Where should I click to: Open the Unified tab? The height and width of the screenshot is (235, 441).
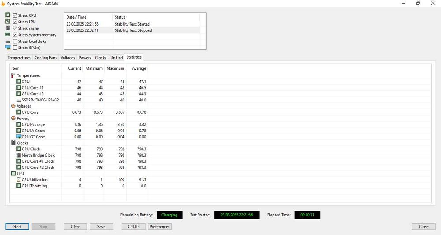click(x=116, y=58)
